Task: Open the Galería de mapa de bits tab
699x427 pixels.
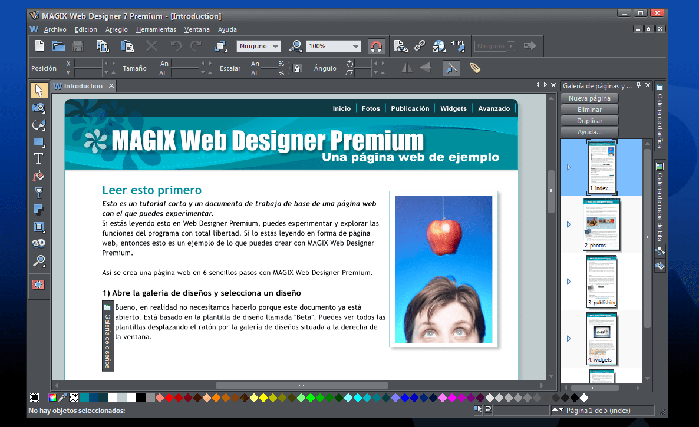Action: [660, 201]
